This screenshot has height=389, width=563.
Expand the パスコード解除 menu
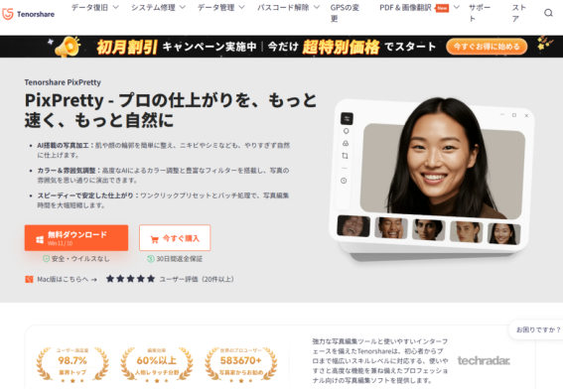pos(288,7)
